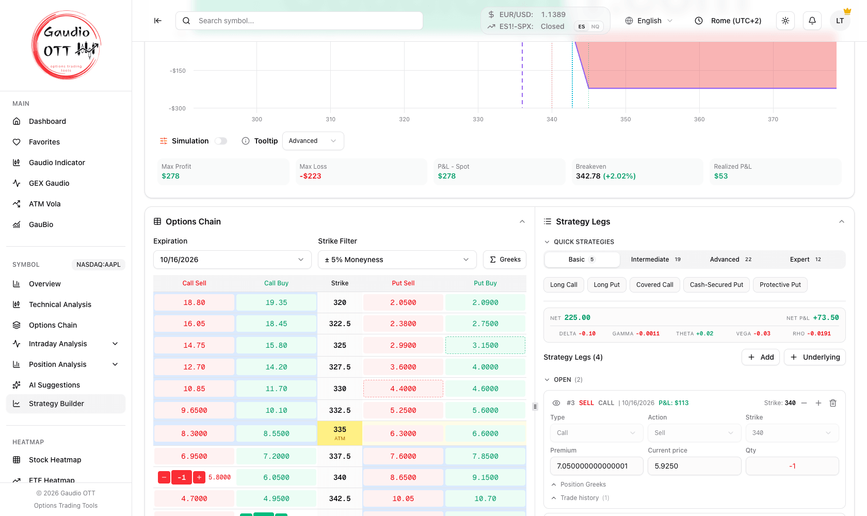The height and width of the screenshot is (516, 867).
Task: Expand Intraday Analysis submenu
Action: pos(115,344)
